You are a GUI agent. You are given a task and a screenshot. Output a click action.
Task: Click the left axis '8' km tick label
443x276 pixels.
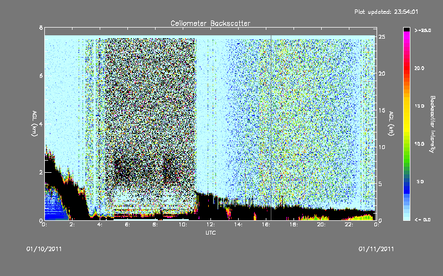[x=41, y=28]
